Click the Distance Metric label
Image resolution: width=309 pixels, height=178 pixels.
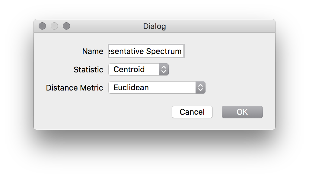pyautogui.click(x=75, y=87)
